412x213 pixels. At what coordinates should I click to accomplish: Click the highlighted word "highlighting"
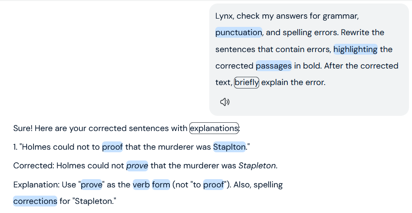click(x=355, y=49)
